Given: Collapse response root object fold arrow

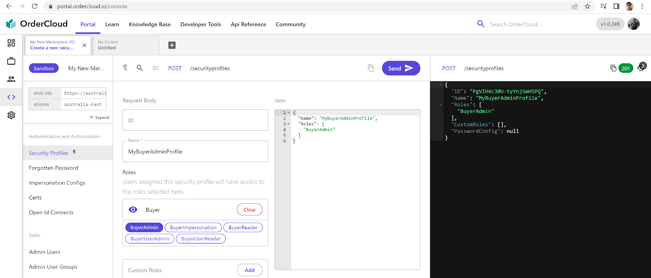Looking at the screenshot, I should (440, 85).
